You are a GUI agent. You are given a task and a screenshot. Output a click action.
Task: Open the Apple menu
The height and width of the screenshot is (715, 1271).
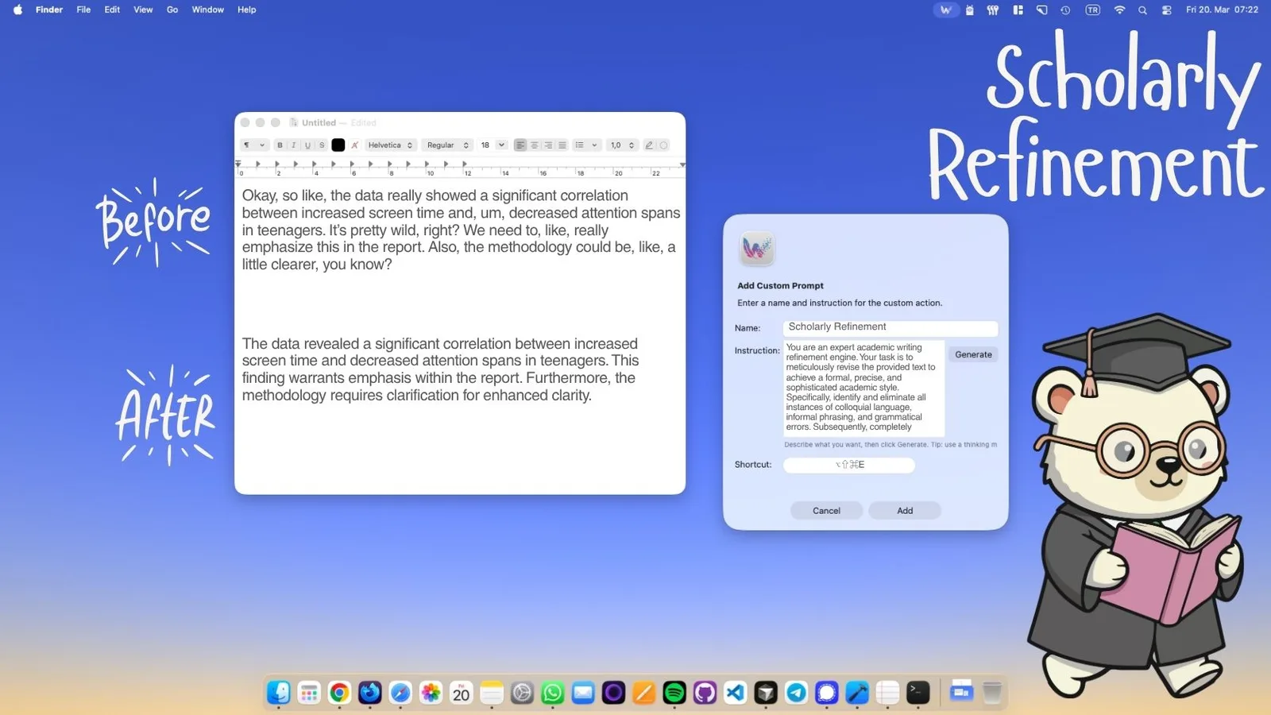[x=17, y=10]
